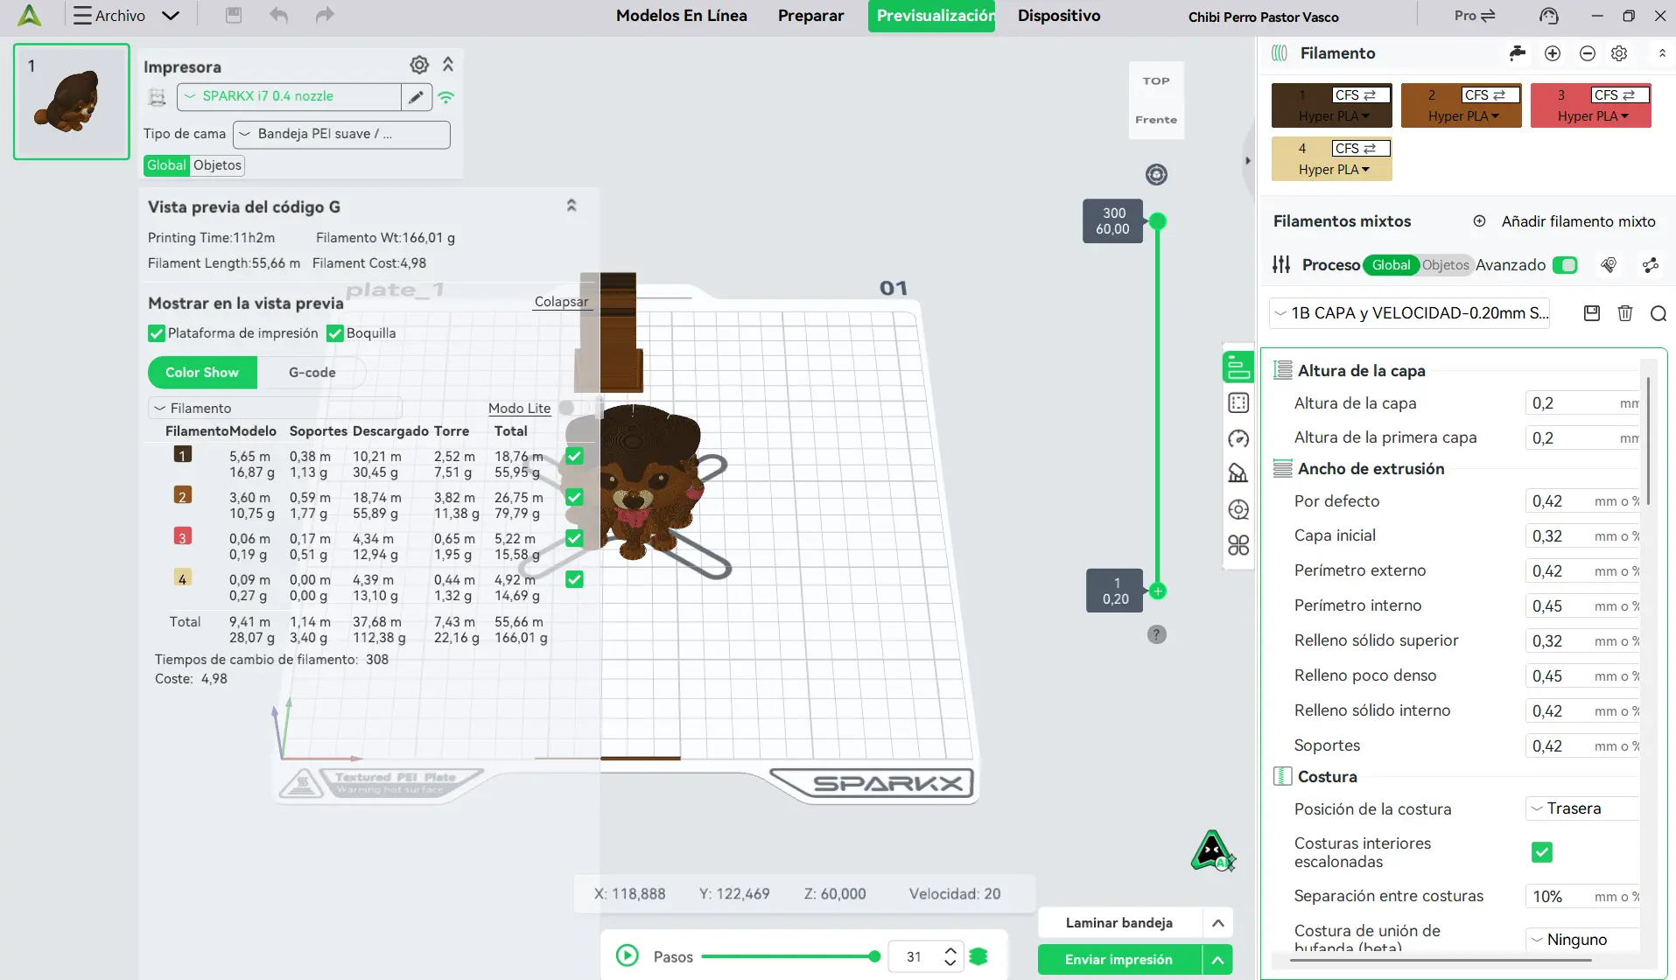Image resolution: width=1676 pixels, height=980 pixels.
Task: Open the arrow menu next to Laminar bandeja
Action: 1217,923
